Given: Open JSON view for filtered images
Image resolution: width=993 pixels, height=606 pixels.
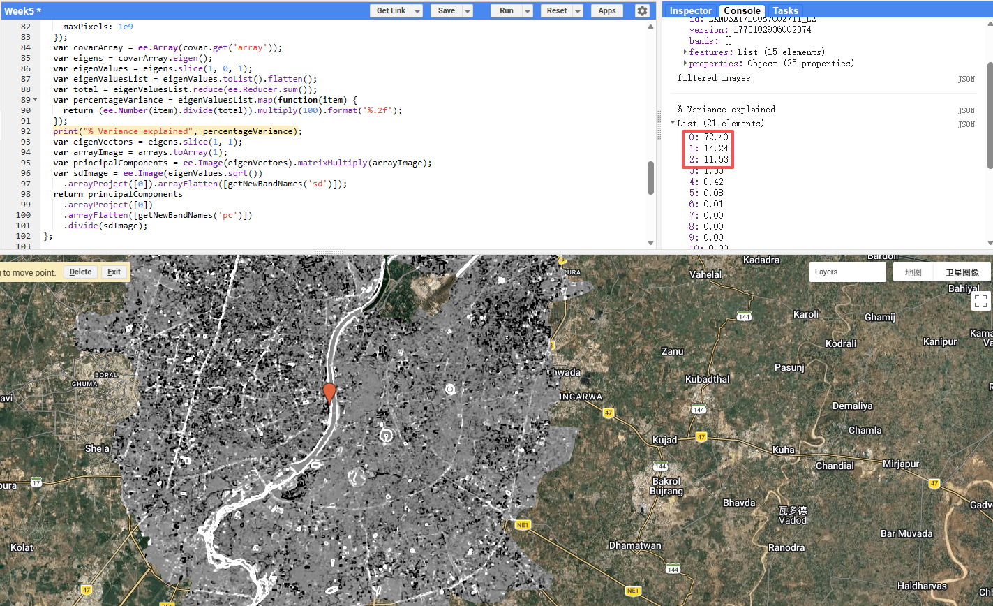Looking at the screenshot, I should click(966, 80).
